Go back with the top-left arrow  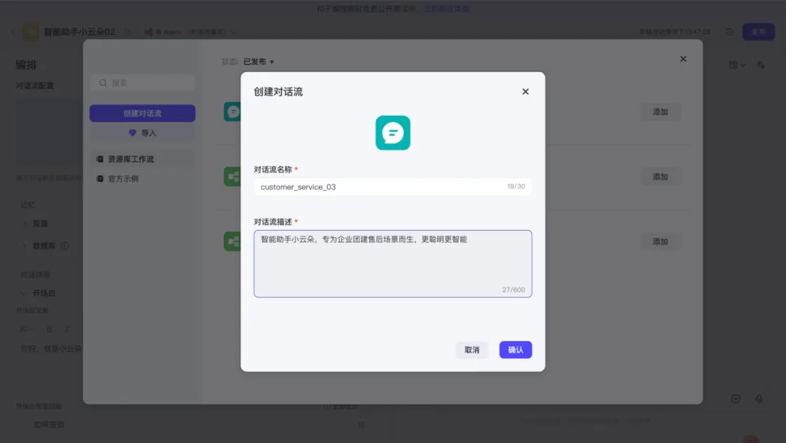(13, 31)
